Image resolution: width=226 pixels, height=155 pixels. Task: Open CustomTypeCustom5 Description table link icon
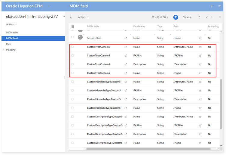(126, 64)
